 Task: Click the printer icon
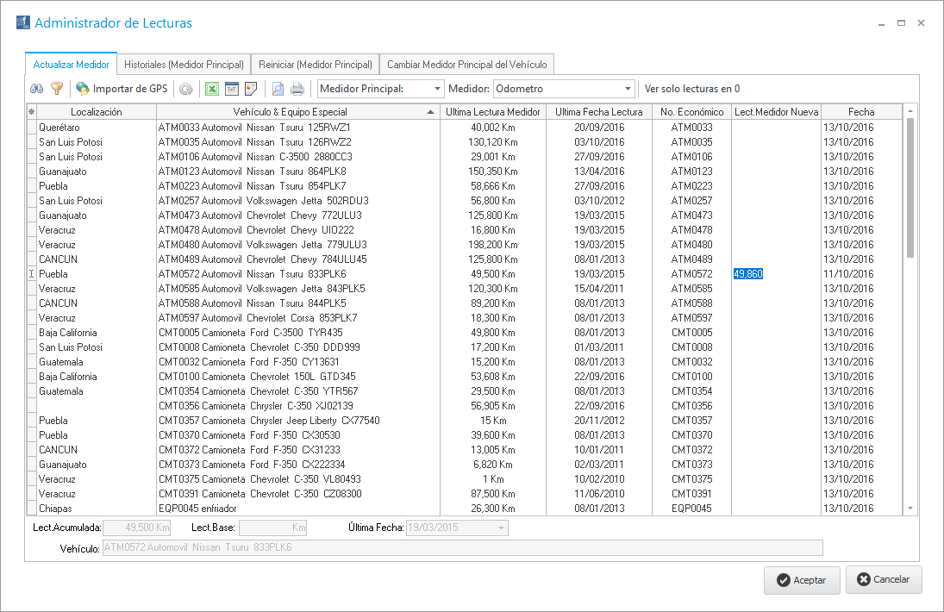[297, 88]
